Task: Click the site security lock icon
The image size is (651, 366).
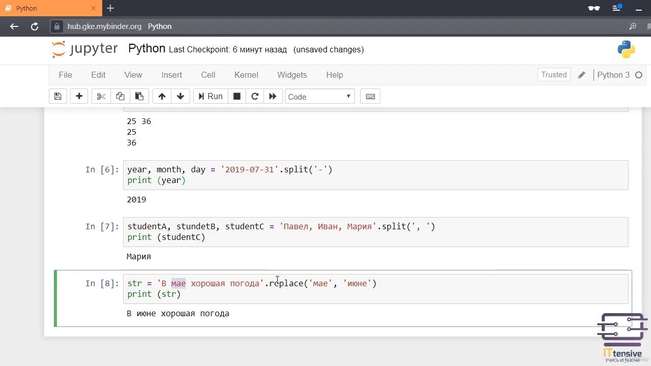Action: coord(57,26)
